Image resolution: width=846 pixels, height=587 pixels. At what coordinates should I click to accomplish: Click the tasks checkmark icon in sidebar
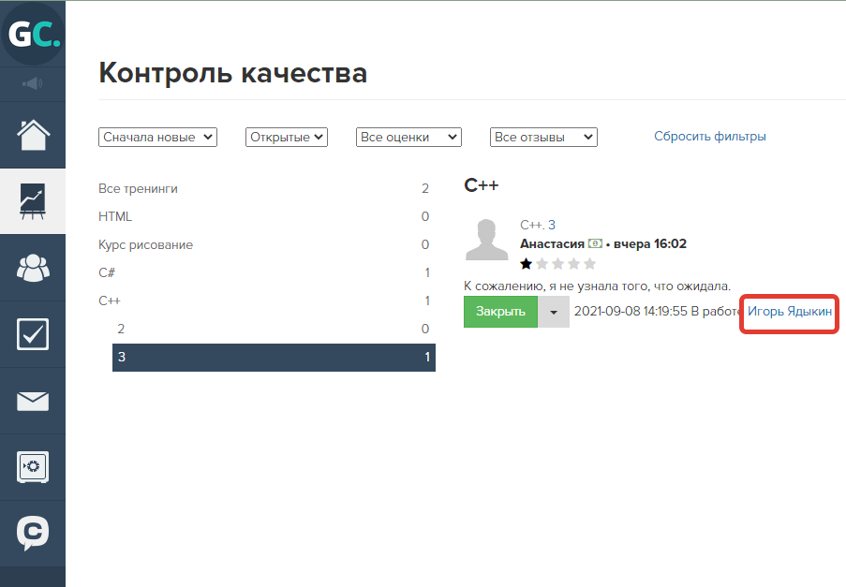click(x=33, y=333)
